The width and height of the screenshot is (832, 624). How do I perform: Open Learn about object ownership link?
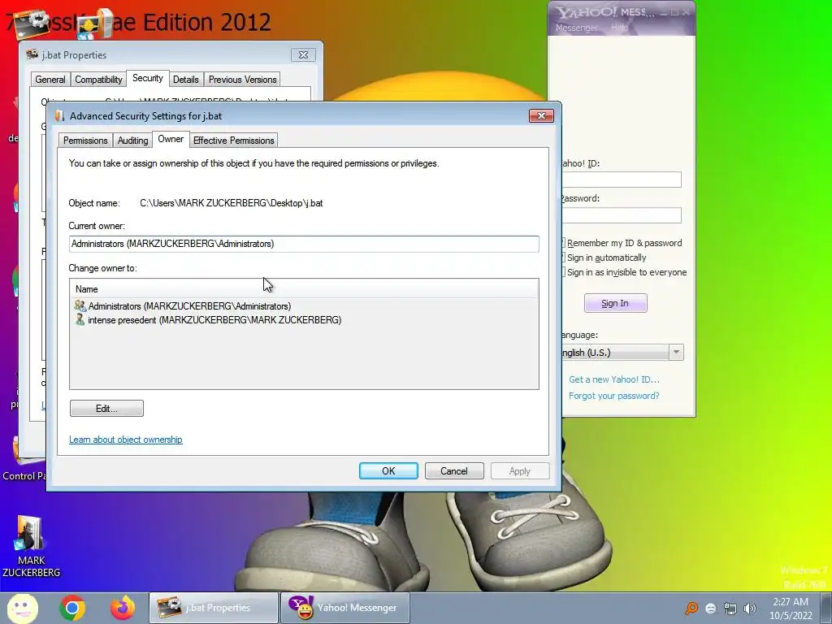(x=126, y=440)
